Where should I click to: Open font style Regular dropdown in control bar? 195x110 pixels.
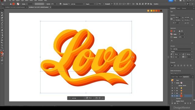94,4
